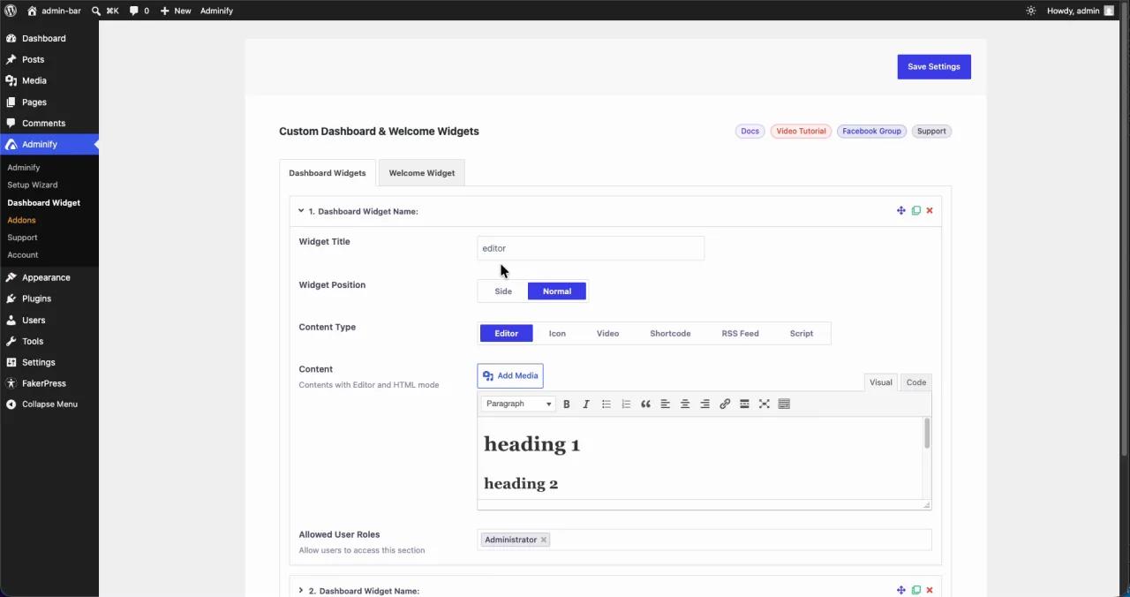Screen dimensions: 1130x597
Task: Open the Facebook Group link
Action: pos(871,131)
